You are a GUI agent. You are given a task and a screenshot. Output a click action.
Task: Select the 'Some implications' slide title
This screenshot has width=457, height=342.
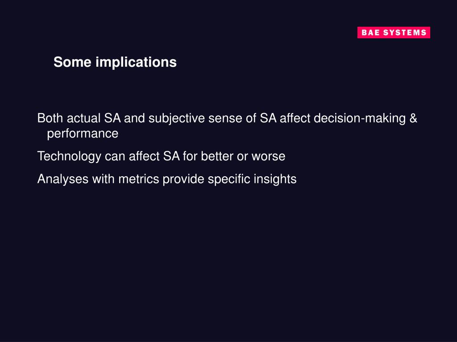(x=115, y=62)
